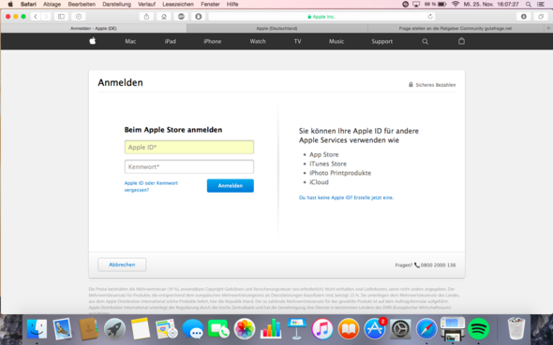Go to the home page via house icon
553x345 pixels.
tap(164, 17)
